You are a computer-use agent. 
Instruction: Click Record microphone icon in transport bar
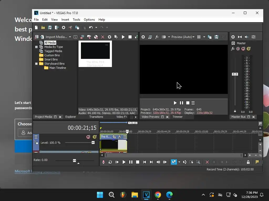pyautogui.click(x=103, y=162)
